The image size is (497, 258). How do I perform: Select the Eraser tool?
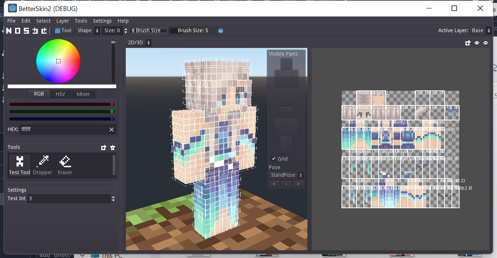pyautogui.click(x=65, y=165)
